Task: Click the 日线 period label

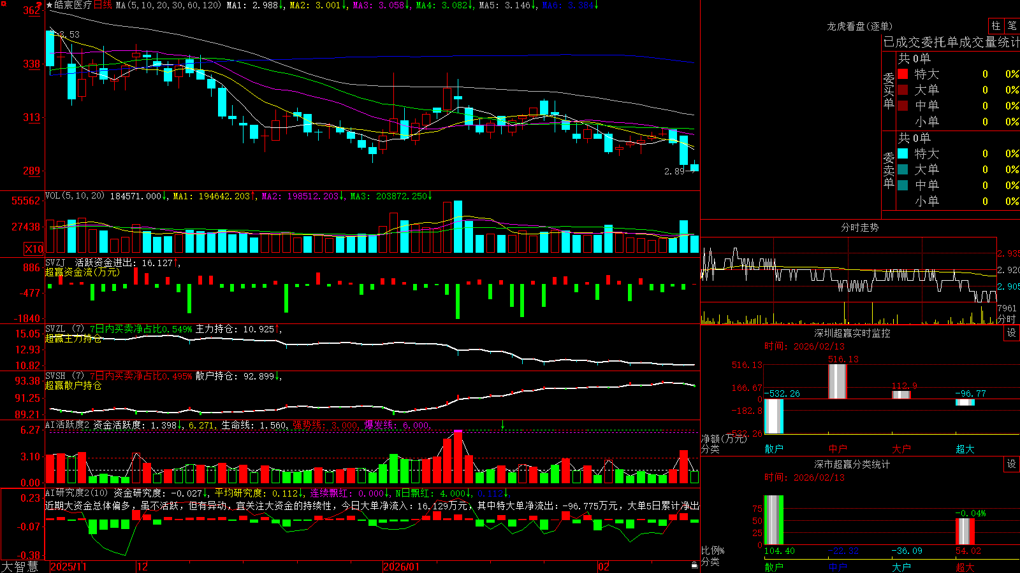Action: (103, 5)
